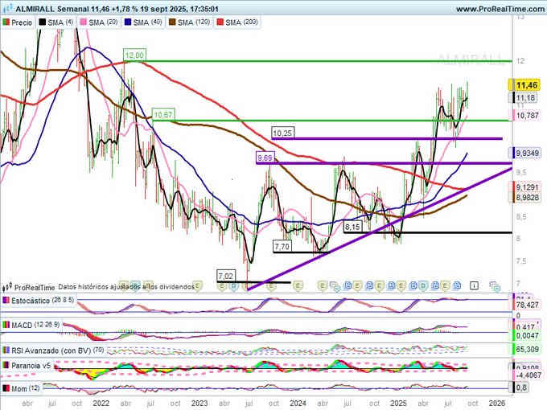Click the blue SMA (40) color swatch
Image resolution: width=547 pixels, height=410 pixels.
point(128,23)
